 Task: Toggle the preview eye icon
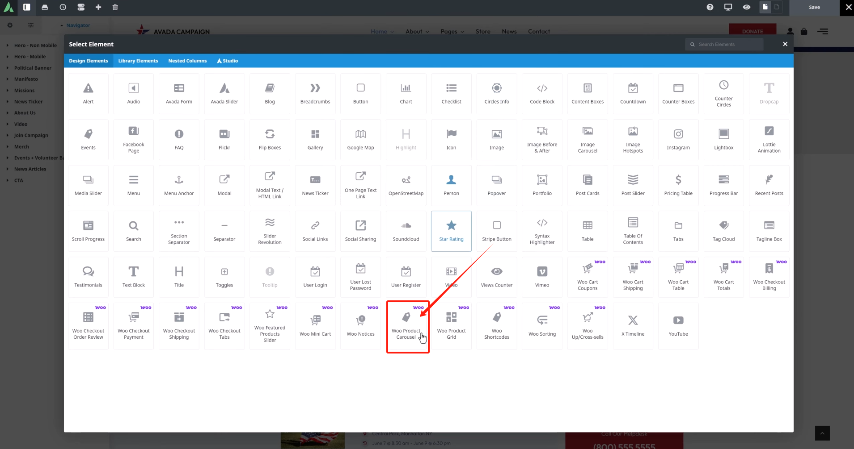point(746,7)
